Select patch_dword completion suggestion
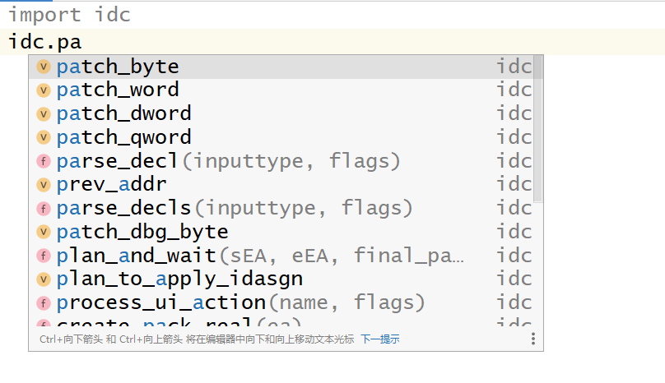 tap(123, 113)
